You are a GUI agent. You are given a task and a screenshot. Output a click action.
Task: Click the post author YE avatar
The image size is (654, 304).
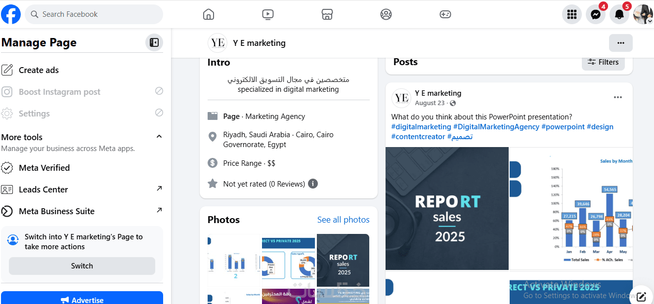(x=401, y=98)
